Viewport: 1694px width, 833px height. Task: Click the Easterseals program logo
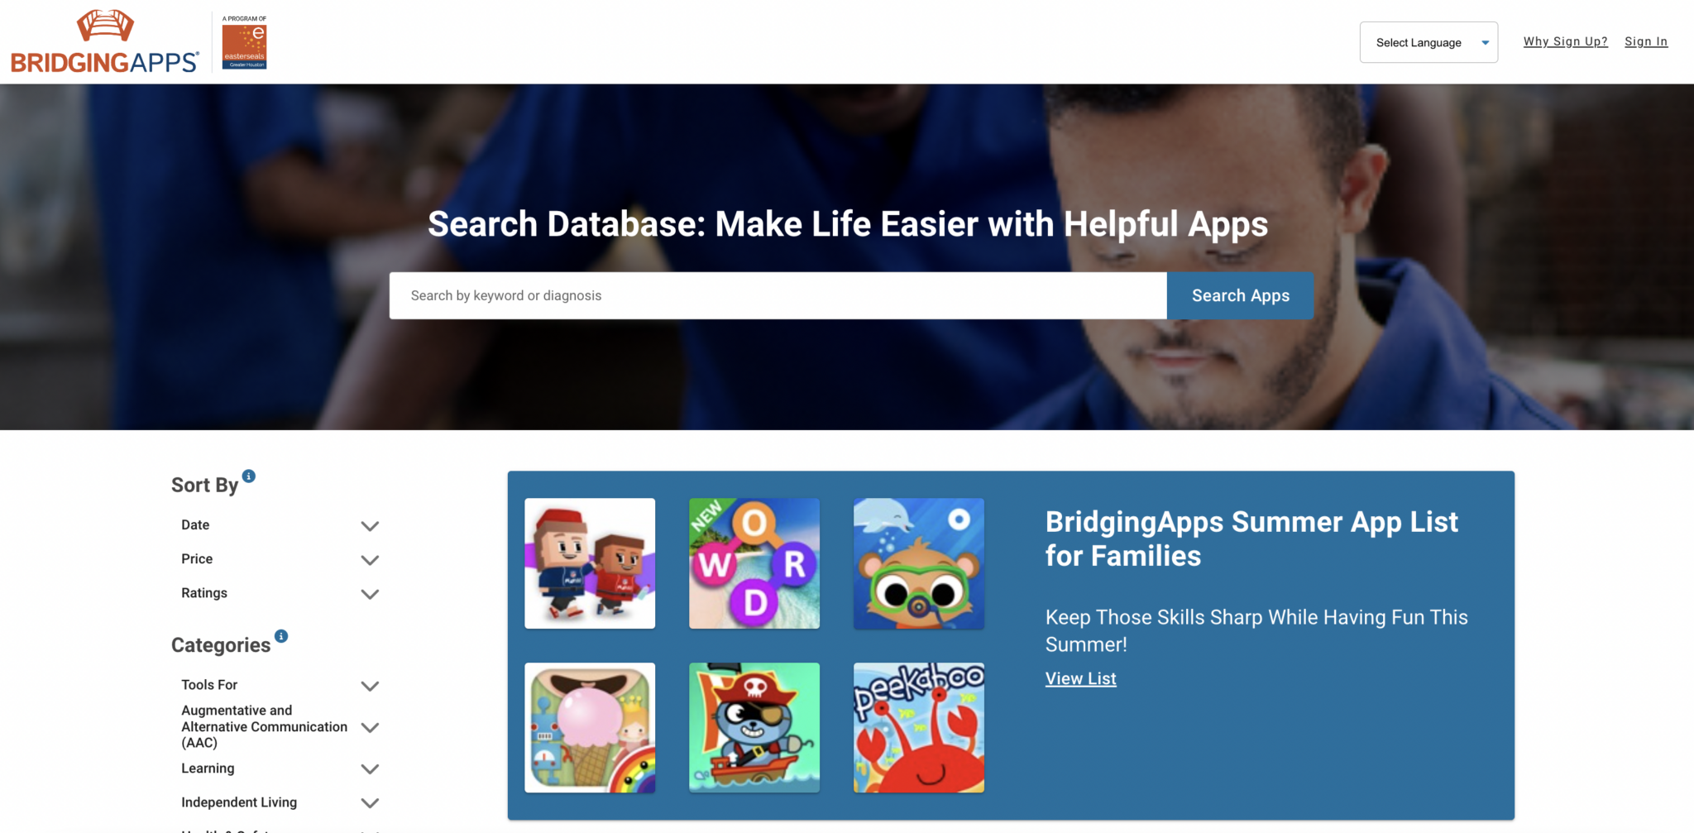click(242, 39)
